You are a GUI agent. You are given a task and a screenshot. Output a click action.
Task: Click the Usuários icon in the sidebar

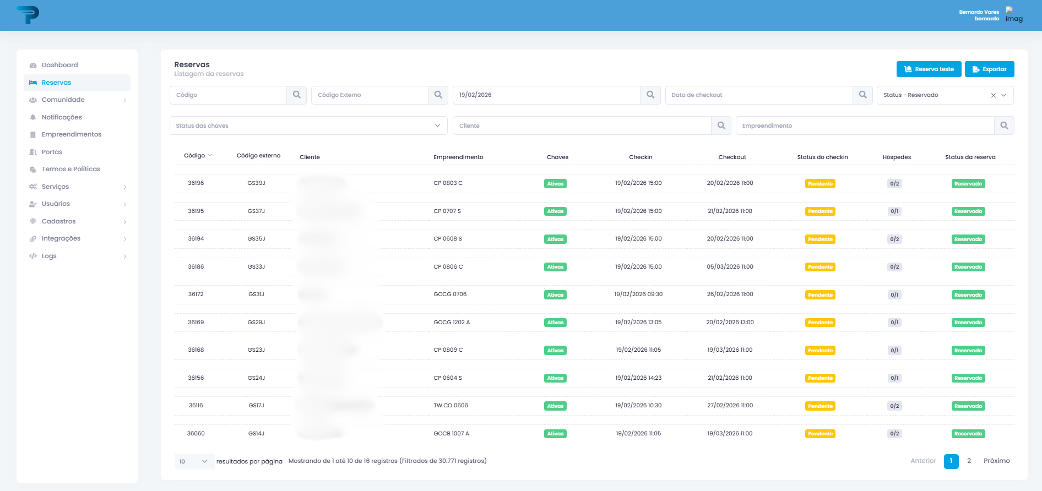[x=33, y=204]
